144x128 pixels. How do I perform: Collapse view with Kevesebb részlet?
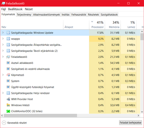click(x=14, y=123)
